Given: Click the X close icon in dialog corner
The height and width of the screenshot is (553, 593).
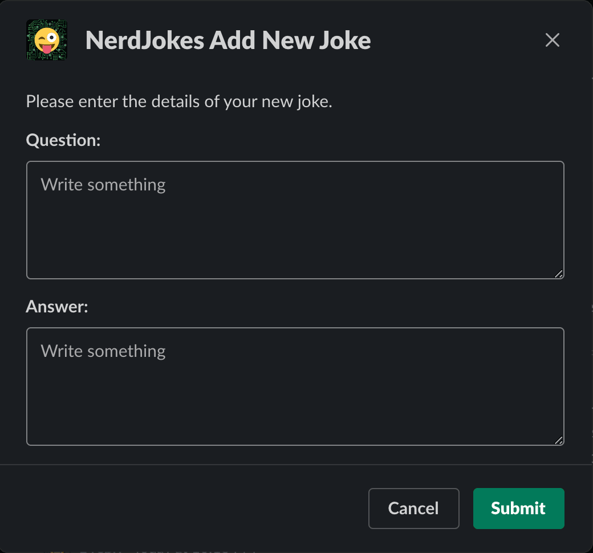Looking at the screenshot, I should [x=552, y=40].
